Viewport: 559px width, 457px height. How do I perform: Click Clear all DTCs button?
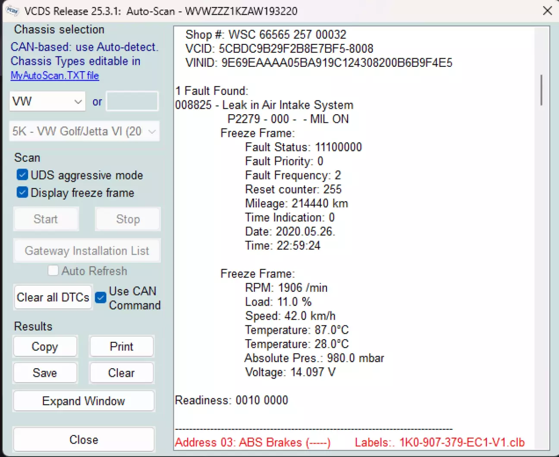[53, 297]
